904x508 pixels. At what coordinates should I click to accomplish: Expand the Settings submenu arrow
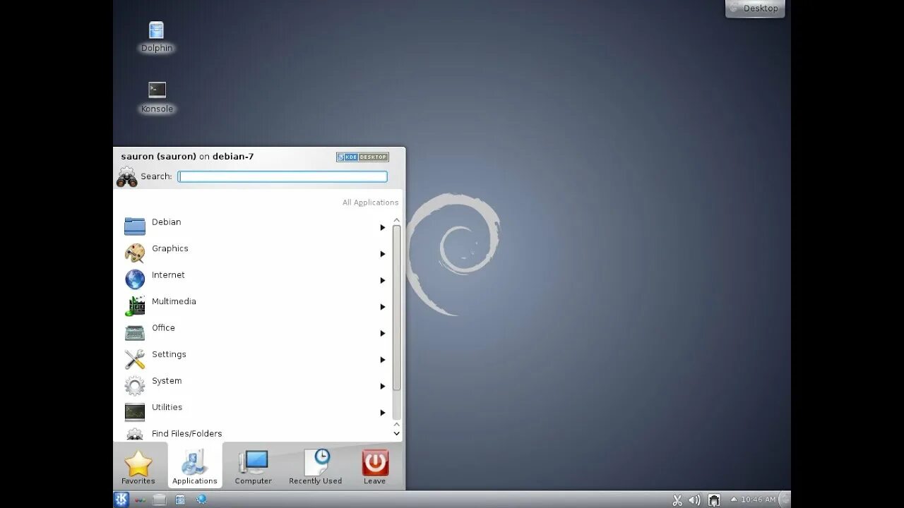pos(383,360)
